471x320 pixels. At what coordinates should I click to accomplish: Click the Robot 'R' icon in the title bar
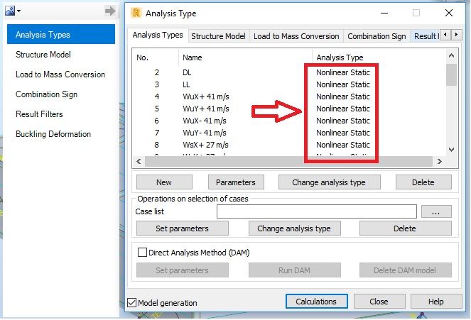pyautogui.click(x=136, y=13)
